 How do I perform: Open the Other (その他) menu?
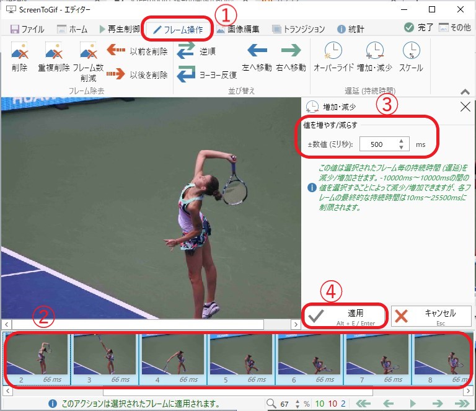454,28
